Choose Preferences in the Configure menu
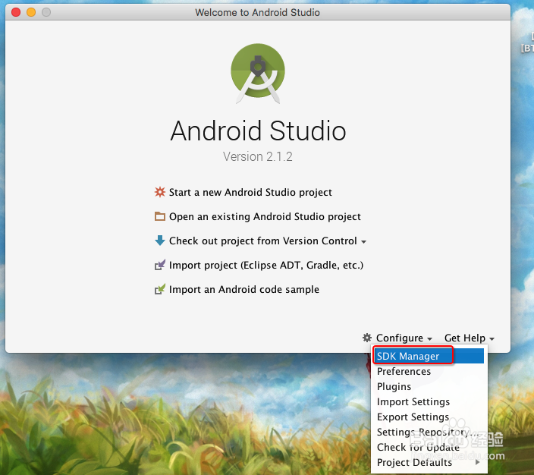 click(429, 371)
